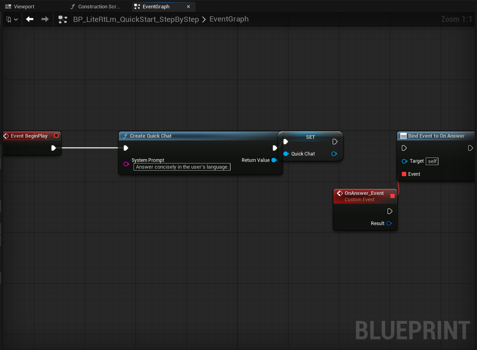Close the EventGraph tab
Image resolution: width=477 pixels, height=350 pixels.
click(188, 7)
